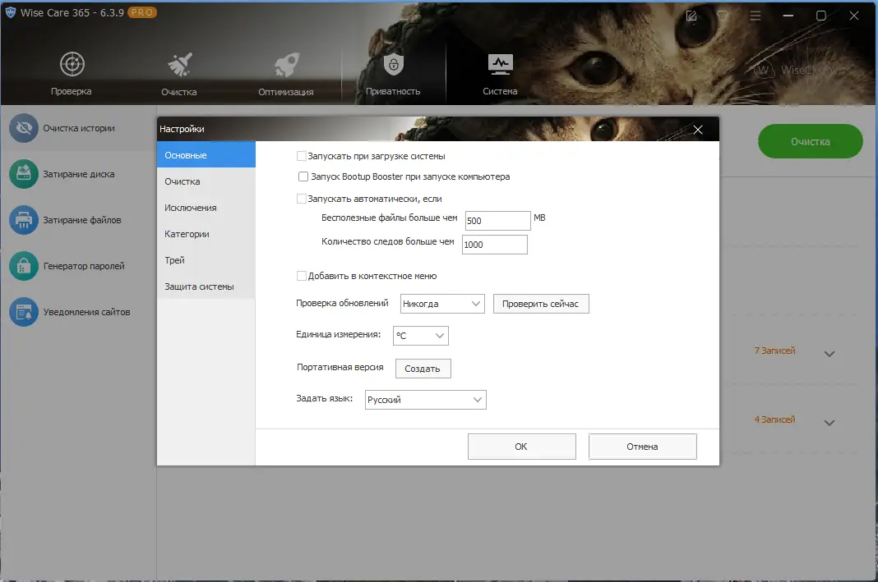Expand the 7 Записей row chevron
Image resolution: width=878 pixels, height=582 pixels.
(829, 354)
